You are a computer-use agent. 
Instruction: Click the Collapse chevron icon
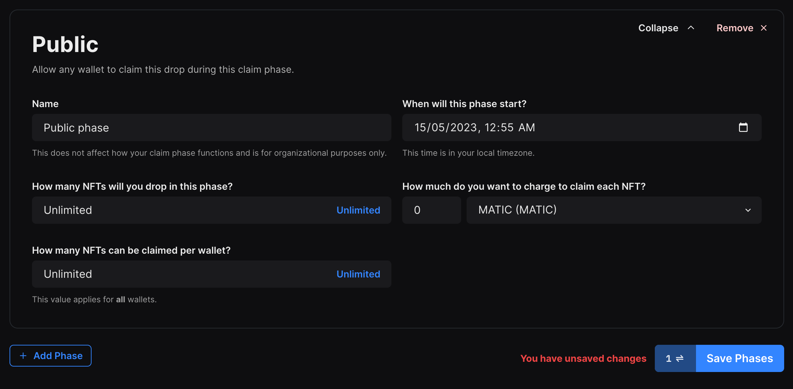[x=689, y=27]
